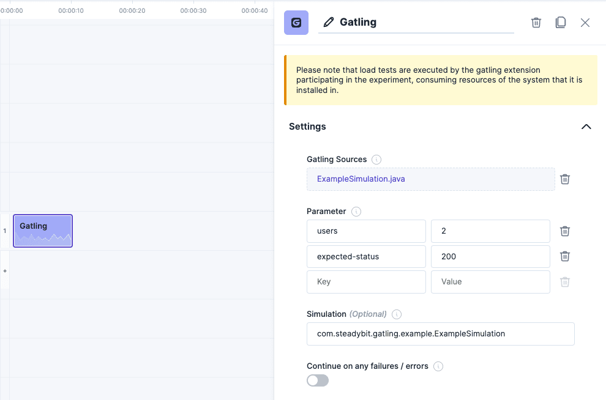
Task: Open the ExampleSimulation.java source link
Action: pos(362,179)
